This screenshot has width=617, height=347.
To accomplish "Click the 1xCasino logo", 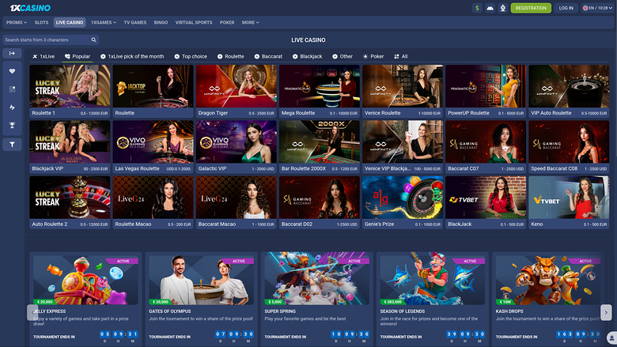I will pyautogui.click(x=30, y=8).
